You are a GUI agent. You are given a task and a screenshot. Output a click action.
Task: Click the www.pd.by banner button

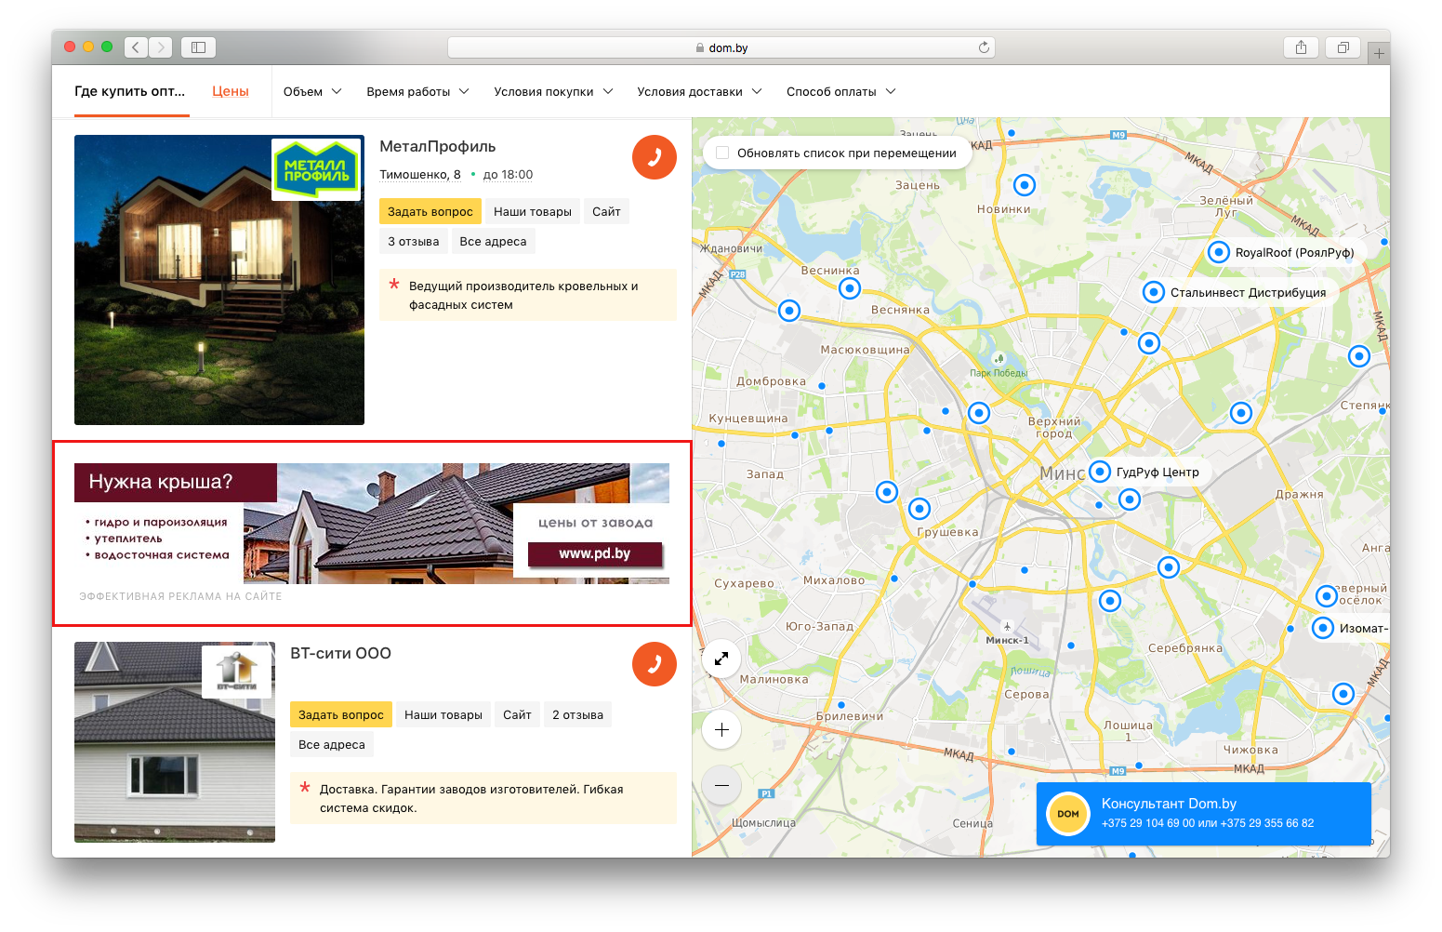coord(595,553)
